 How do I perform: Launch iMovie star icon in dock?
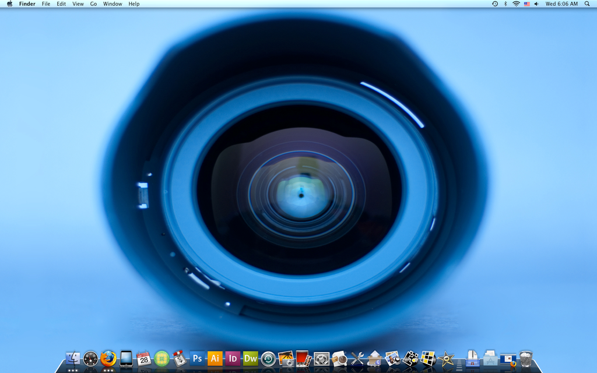pos(447,358)
